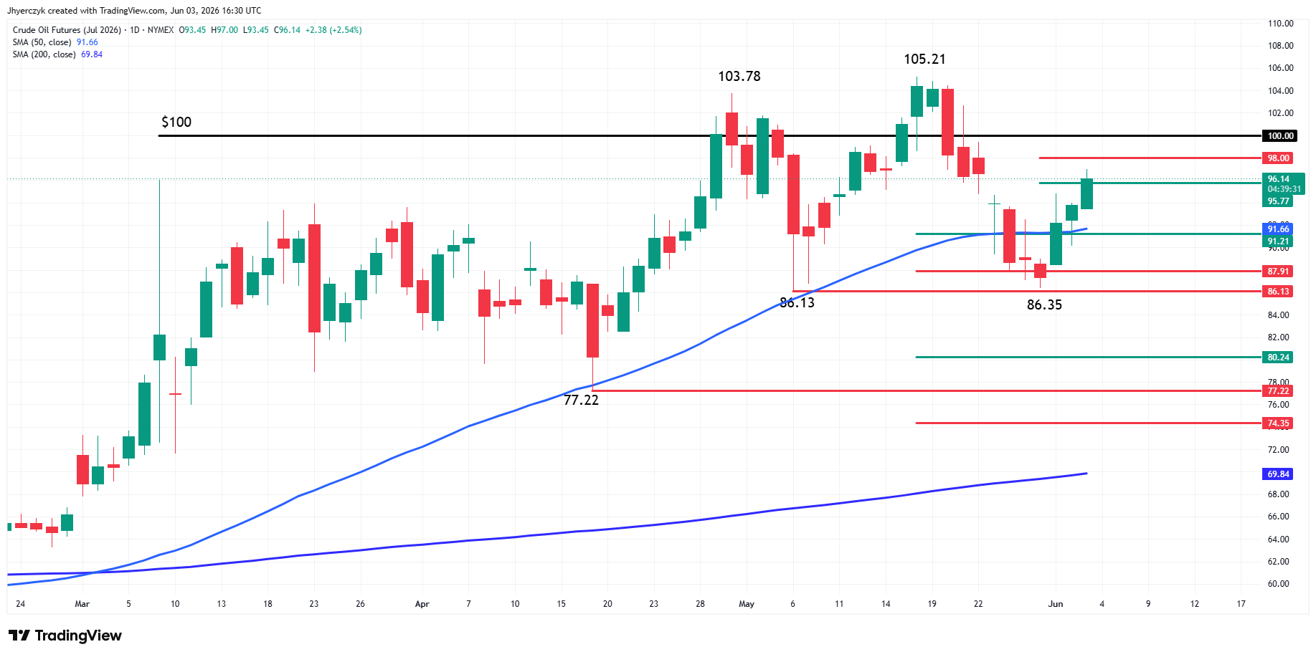Click the 60.00 bottom price scale value
The width and height of the screenshot is (1316, 657).
tap(1280, 584)
